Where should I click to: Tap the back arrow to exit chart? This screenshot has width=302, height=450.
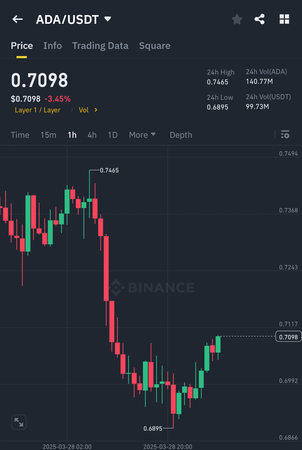tap(17, 19)
